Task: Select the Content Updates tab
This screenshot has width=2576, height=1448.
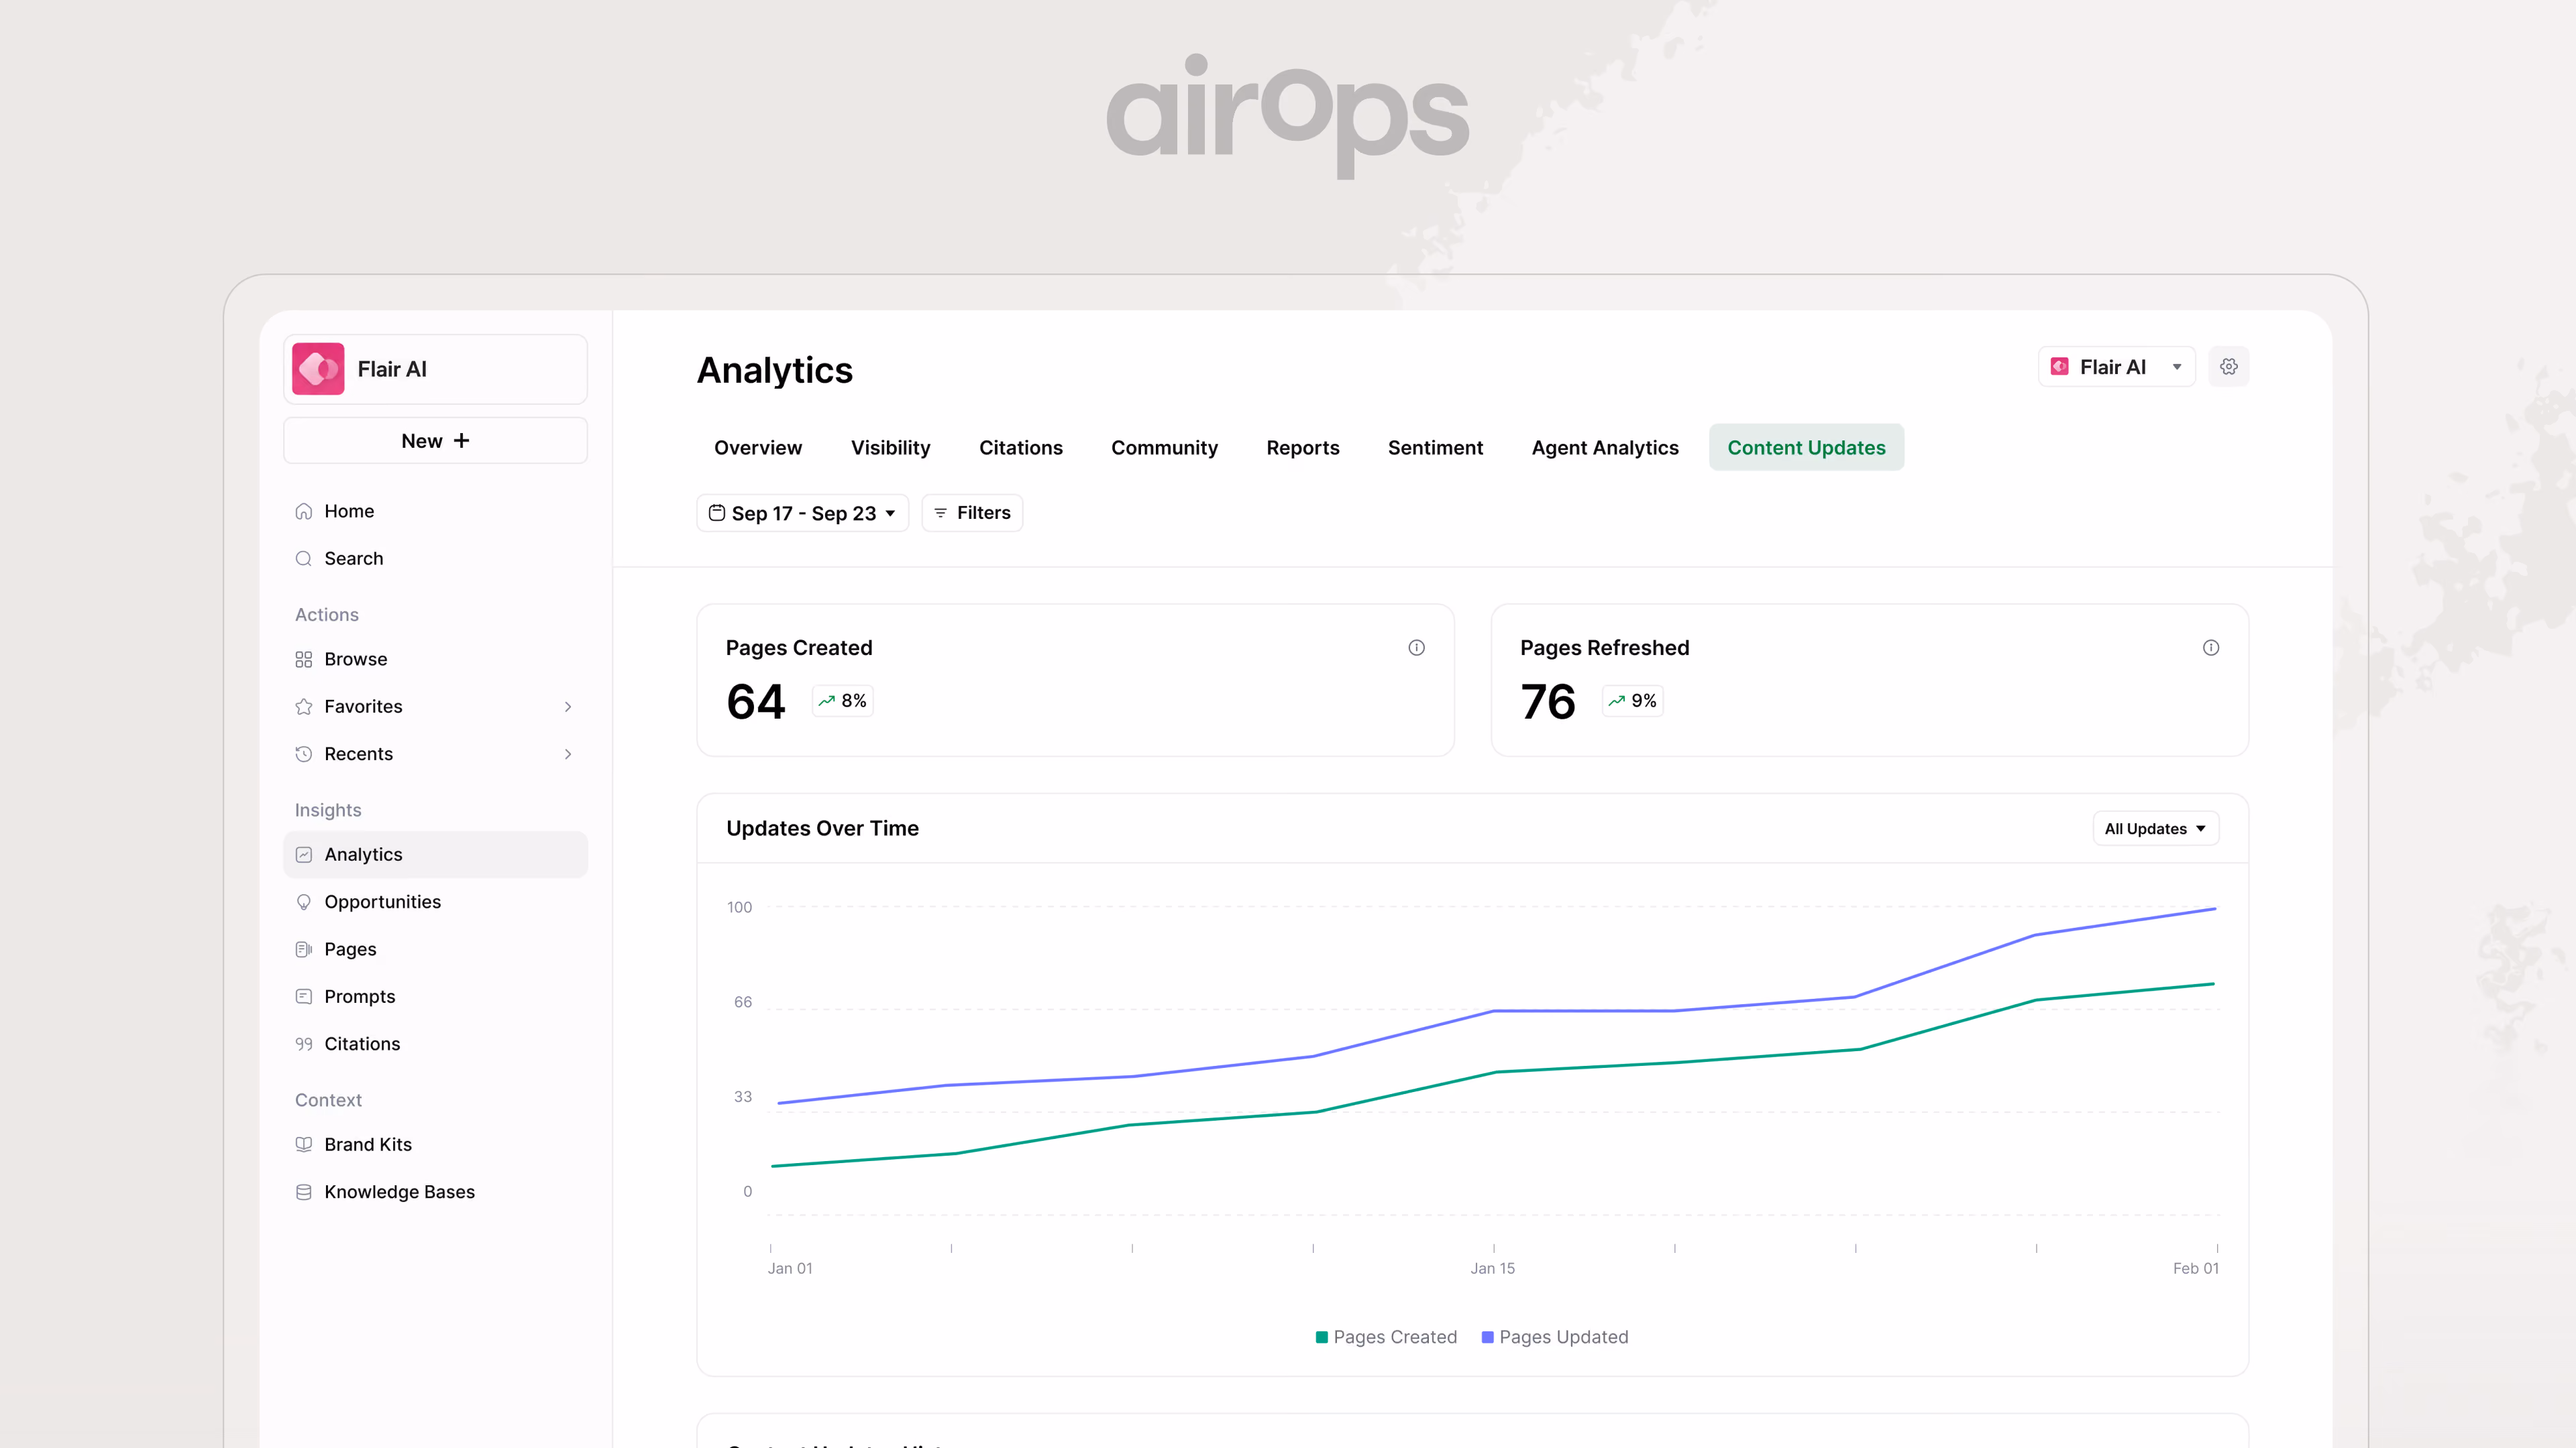Action: coord(1806,448)
